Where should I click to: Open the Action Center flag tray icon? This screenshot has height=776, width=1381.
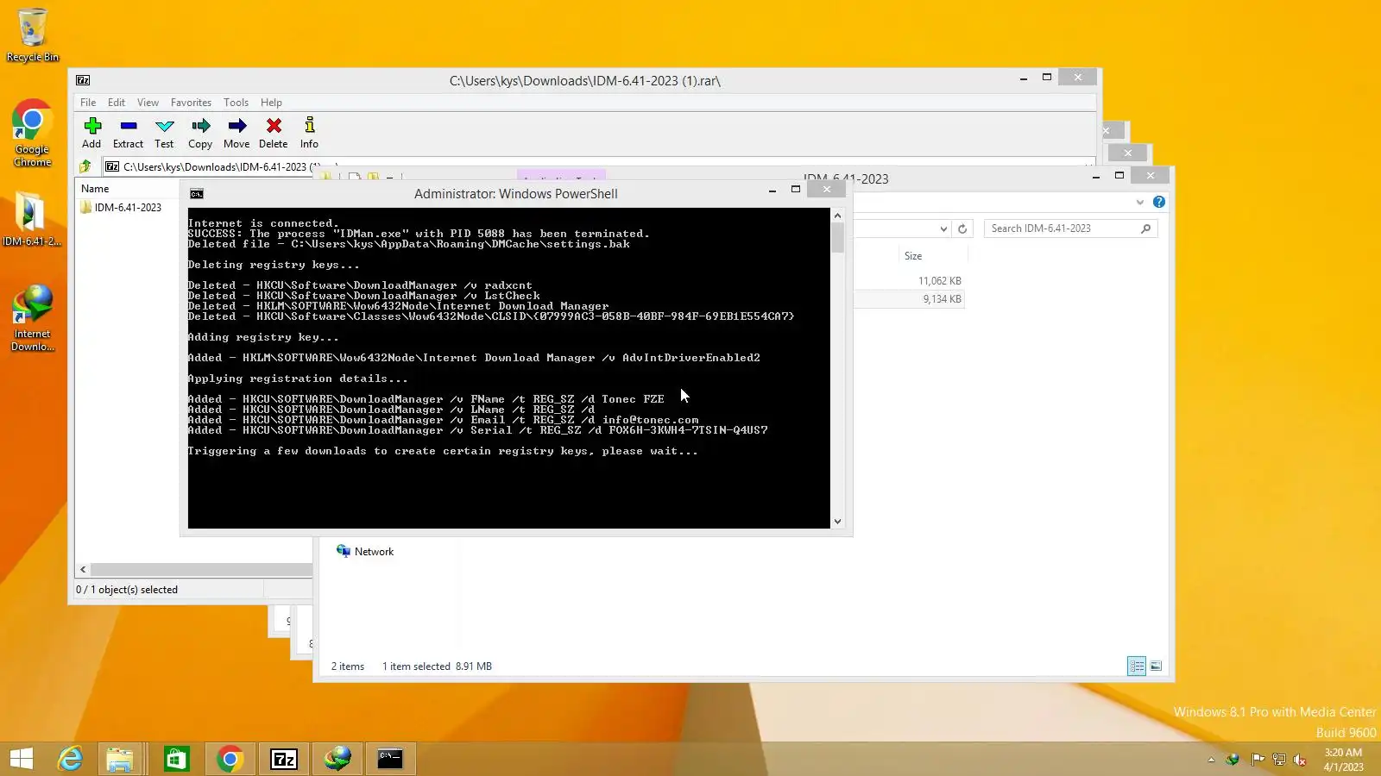pyautogui.click(x=1258, y=760)
